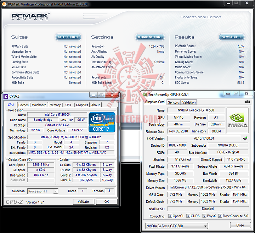Open the Memory tab in CPU-Z

tap(55, 105)
